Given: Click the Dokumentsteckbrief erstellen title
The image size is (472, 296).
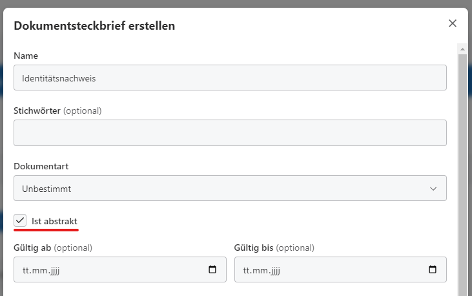Looking at the screenshot, I should (x=94, y=26).
